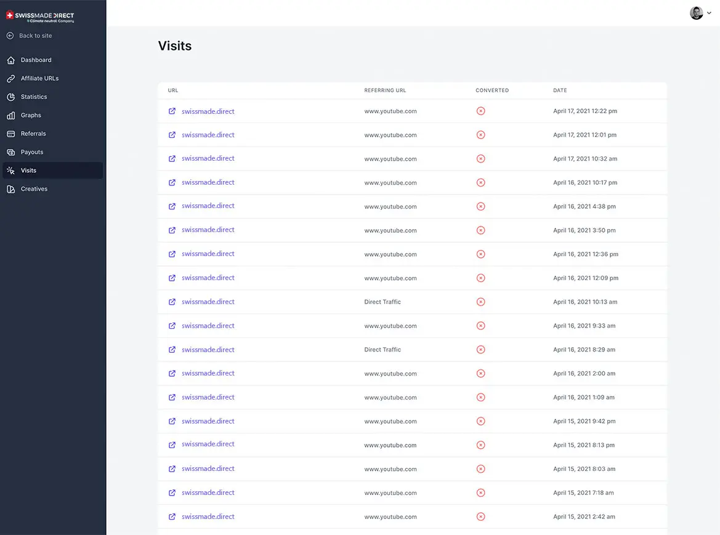This screenshot has width=720, height=535.
Task: Open the Visits menu item
Action: 28,171
